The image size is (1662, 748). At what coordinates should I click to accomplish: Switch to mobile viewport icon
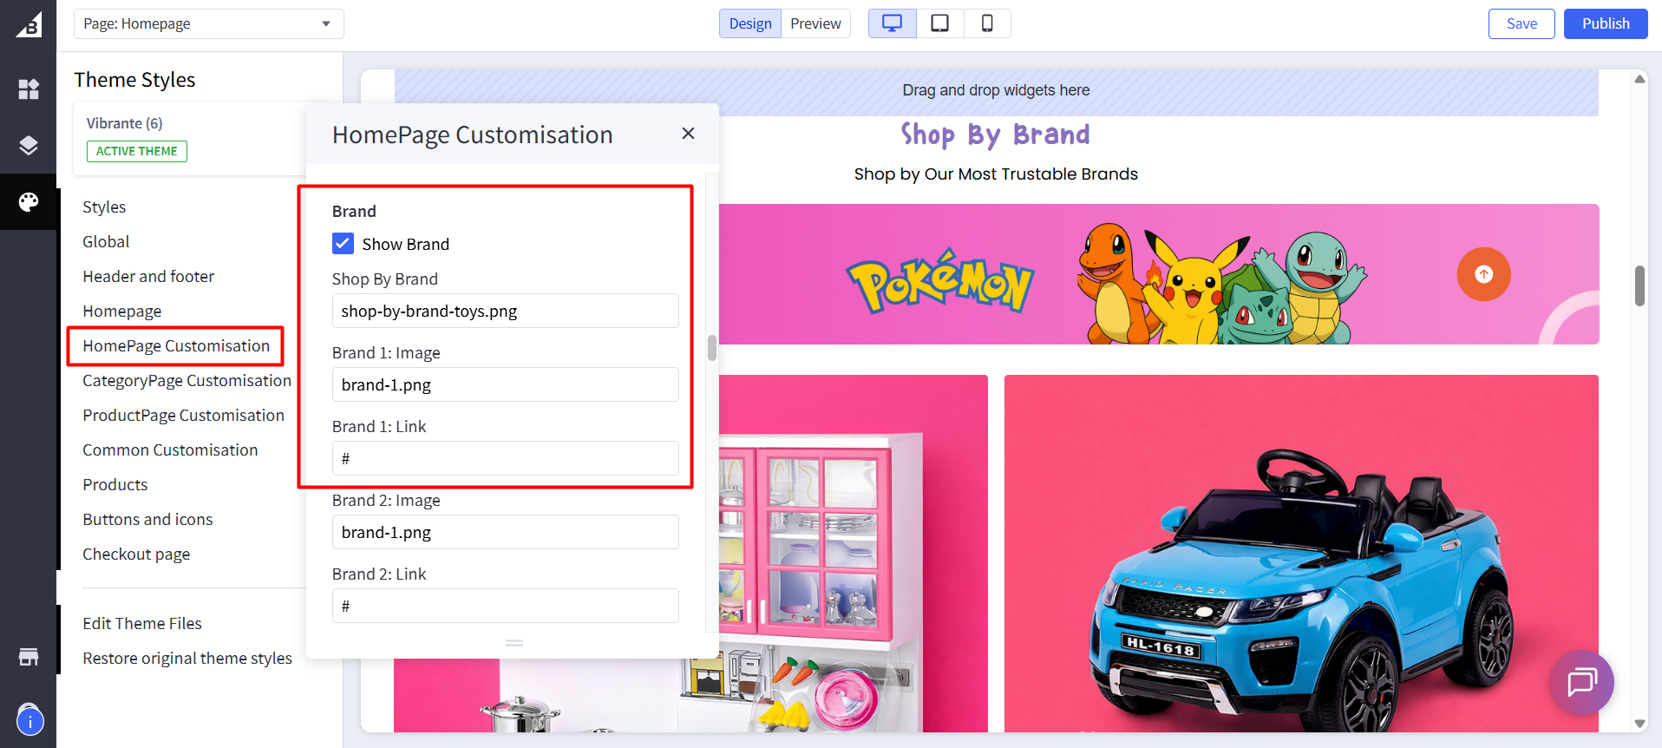[x=987, y=23]
